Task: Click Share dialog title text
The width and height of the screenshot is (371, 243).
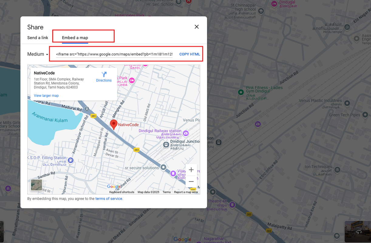Action: click(35, 27)
